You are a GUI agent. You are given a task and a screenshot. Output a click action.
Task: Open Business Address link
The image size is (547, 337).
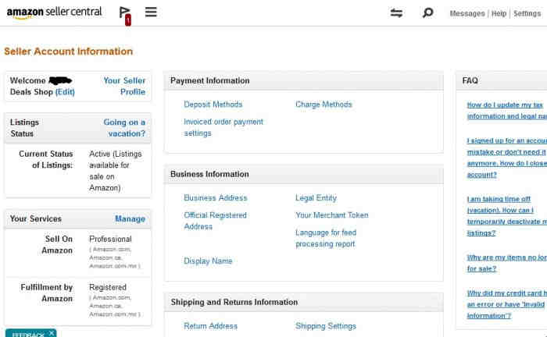pyautogui.click(x=216, y=197)
